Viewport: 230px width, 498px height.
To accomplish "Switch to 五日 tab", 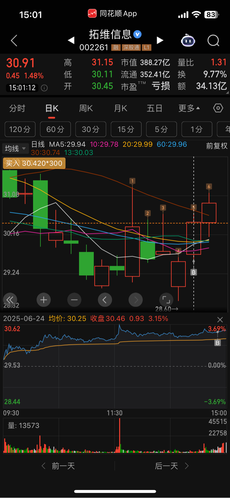I will coord(155,108).
